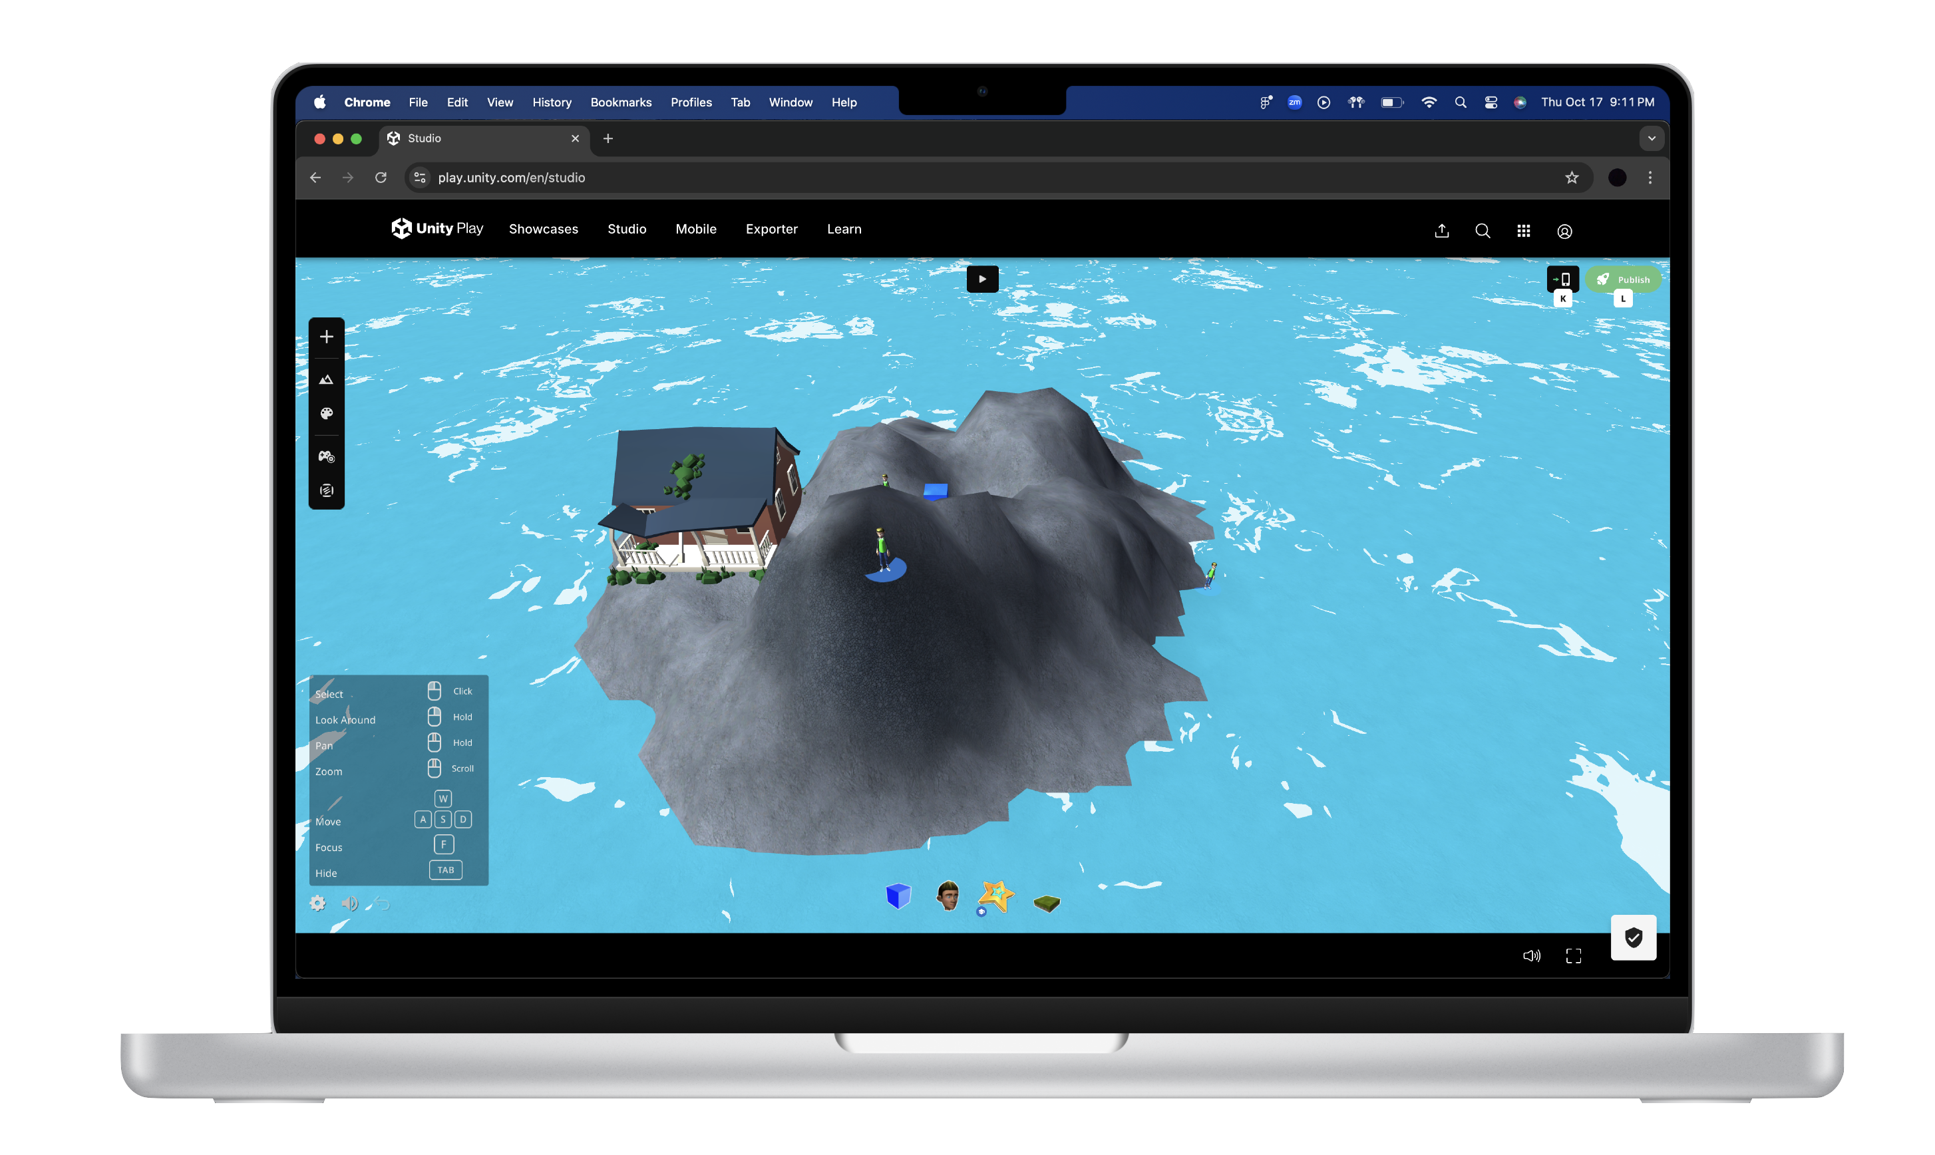Open the Exporter nav link
The width and height of the screenshot is (1935, 1155).
771,229
